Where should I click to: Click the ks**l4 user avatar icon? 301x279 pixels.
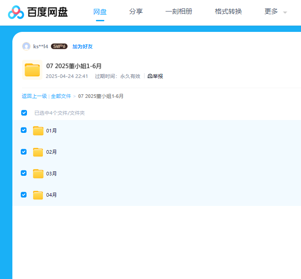pos(26,46)
